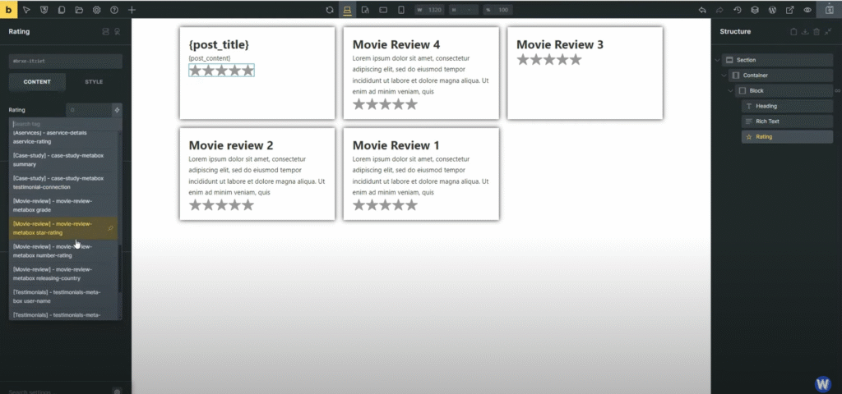The height and width of the screenshot is (394, 842).
Task: Choose movie-review-metabox grade tag
Action: tap(63, 205)
